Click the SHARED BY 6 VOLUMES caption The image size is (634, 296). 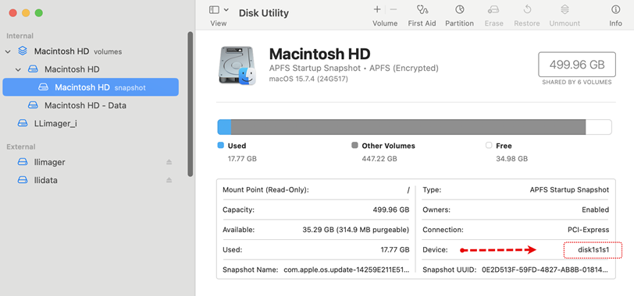[577, 83]
